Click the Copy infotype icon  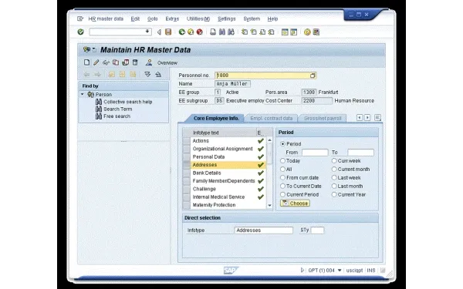116,62
